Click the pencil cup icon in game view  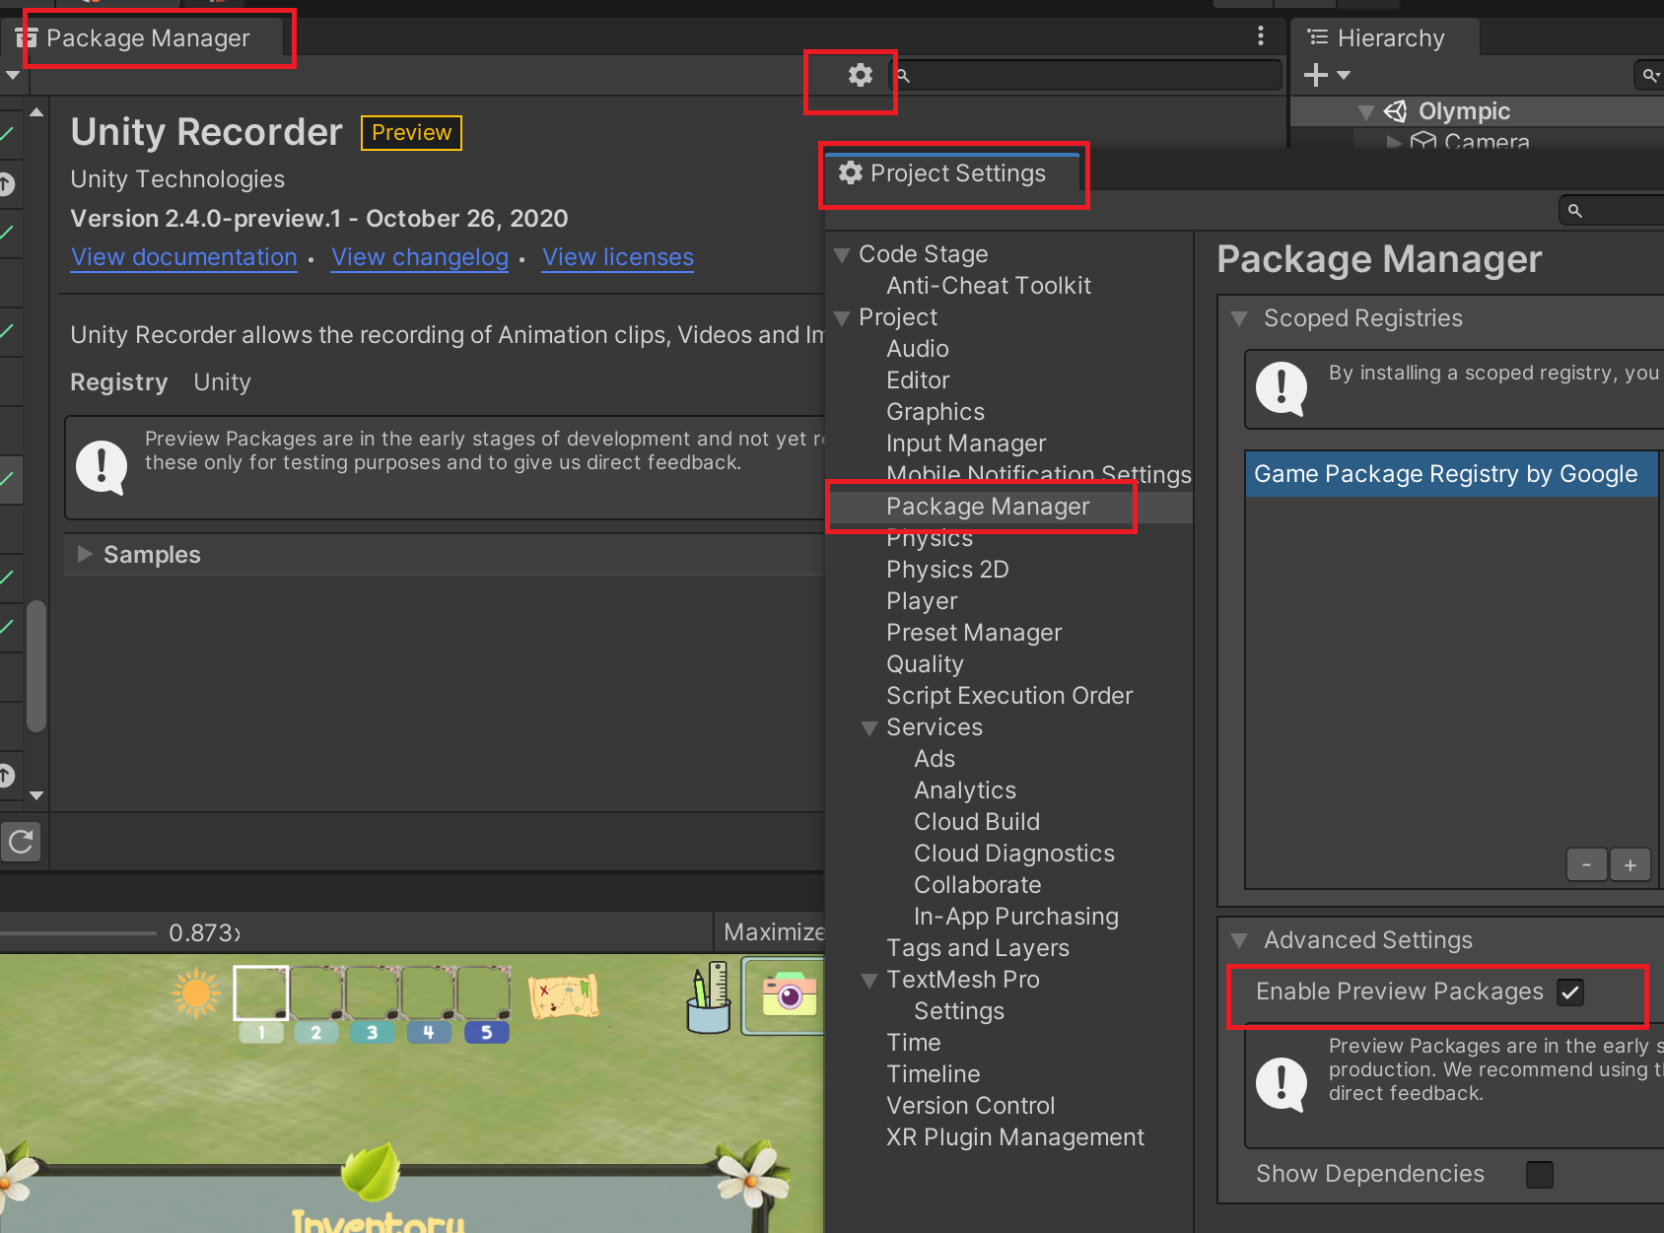click(709, 997)
